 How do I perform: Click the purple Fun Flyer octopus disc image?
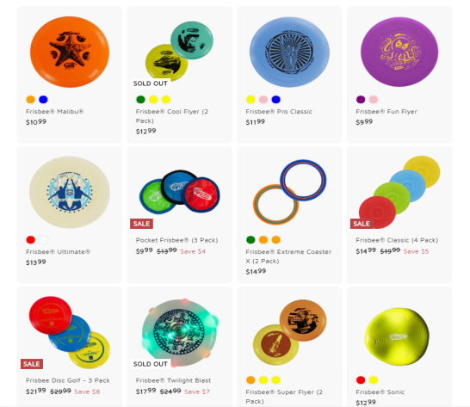coord(399,52)
